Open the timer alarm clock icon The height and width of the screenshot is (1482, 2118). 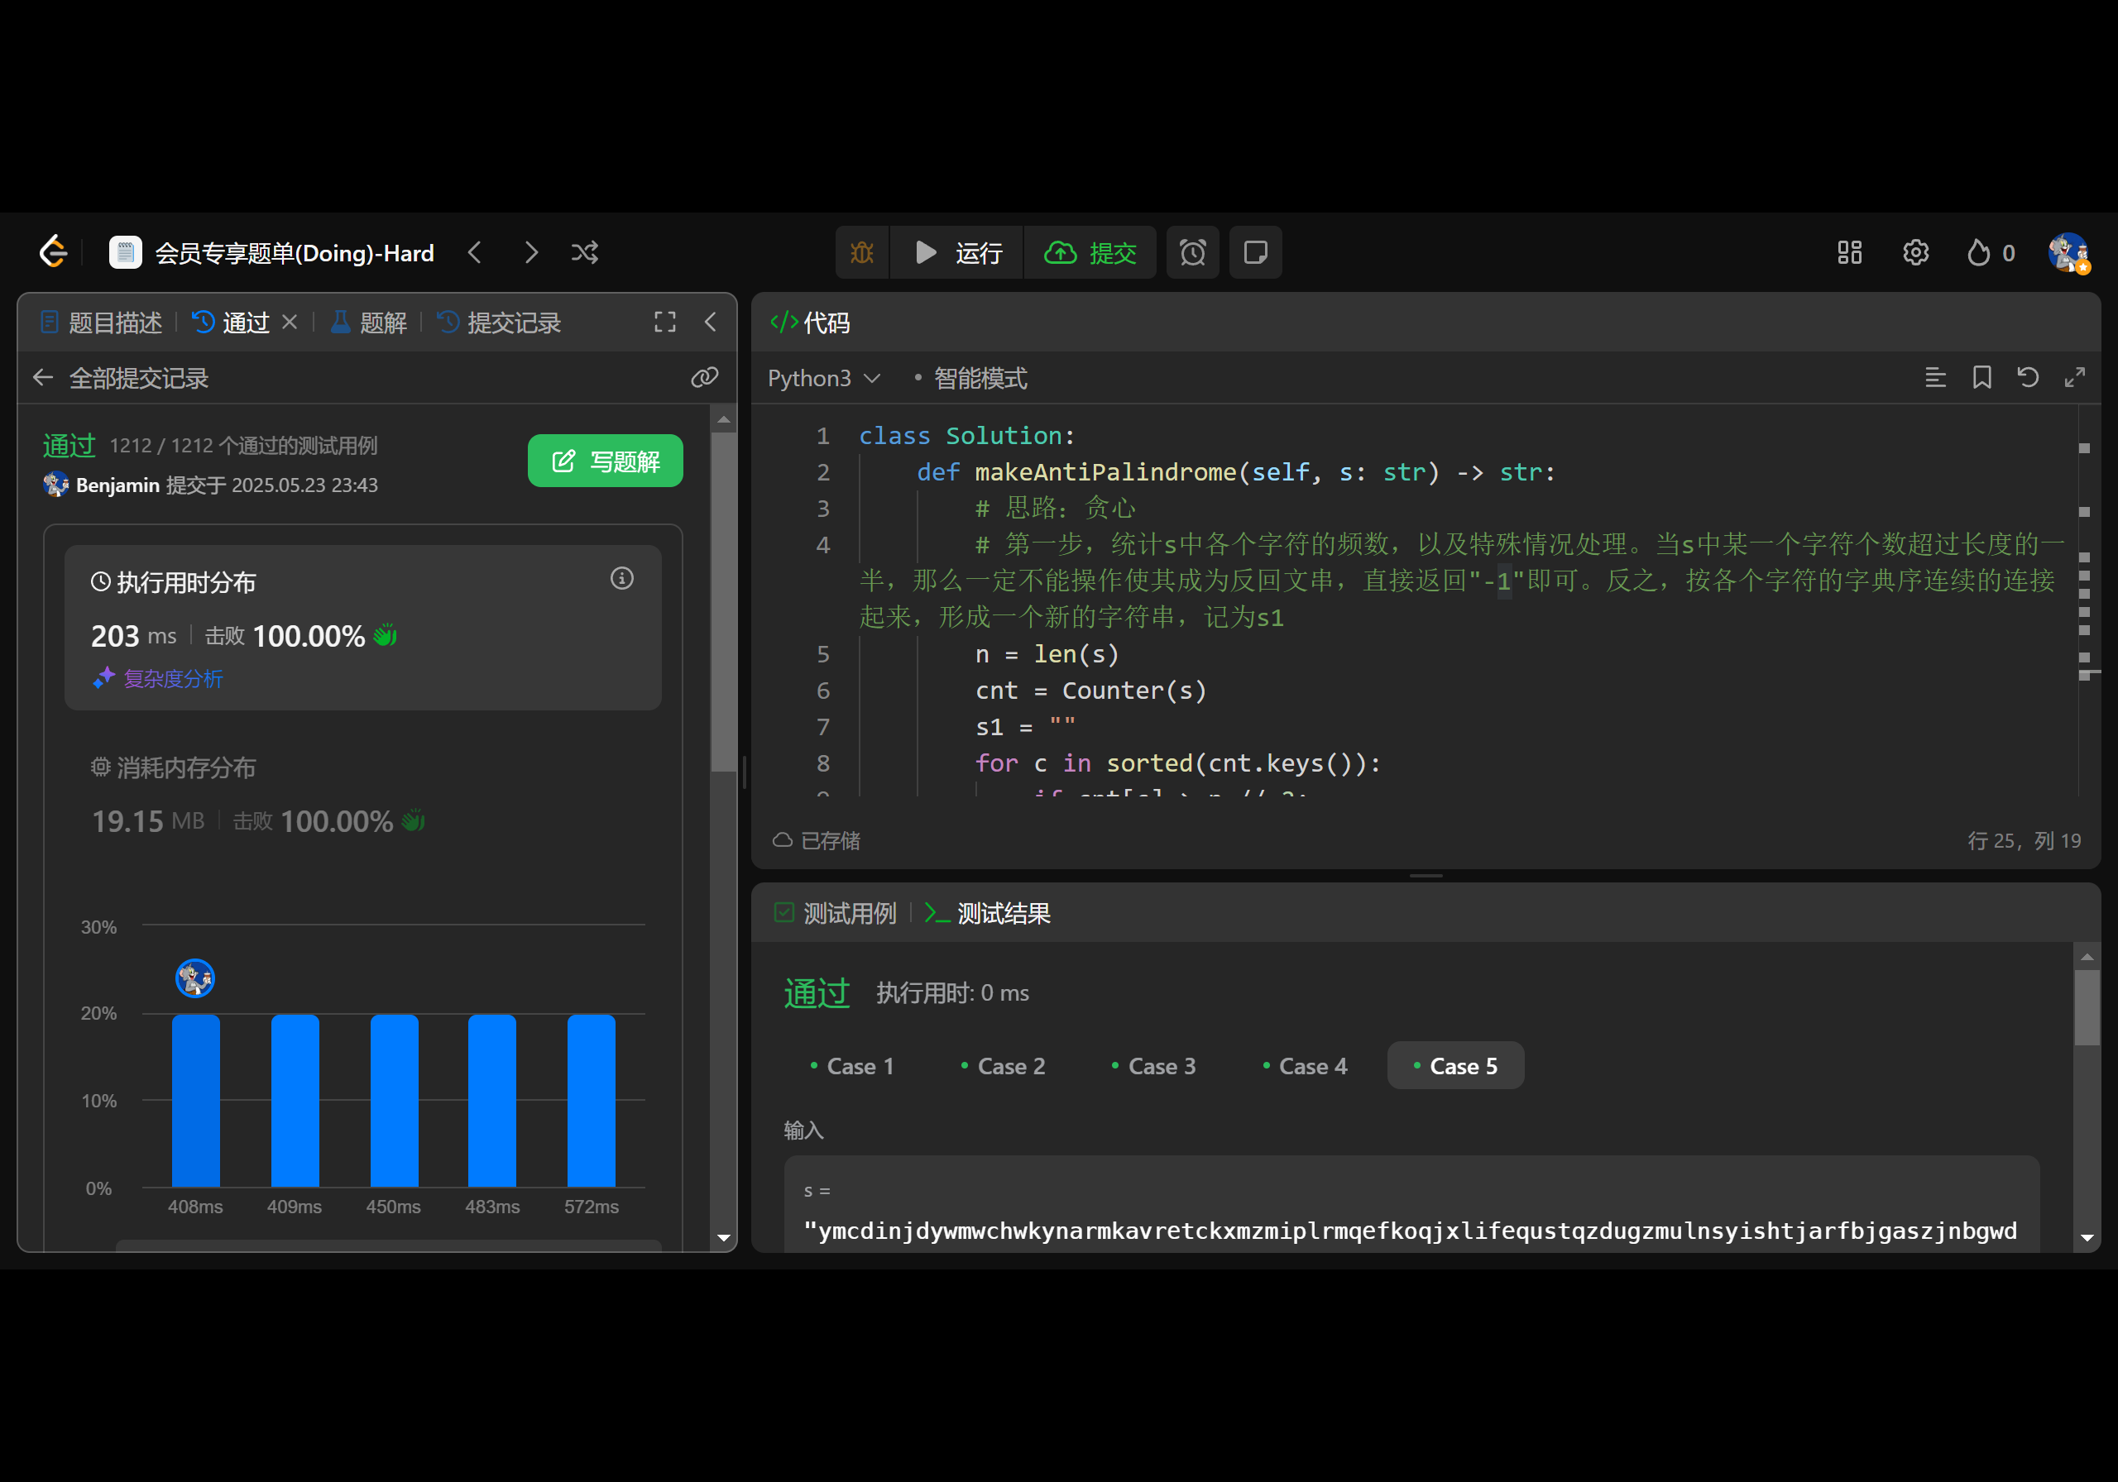point(1192,253)
